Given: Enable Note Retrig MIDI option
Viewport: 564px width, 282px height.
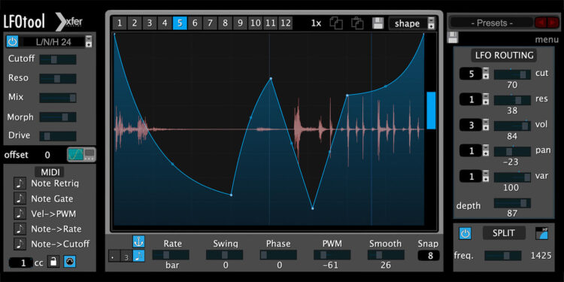Looking at the screenshot, I should (20, 183).
